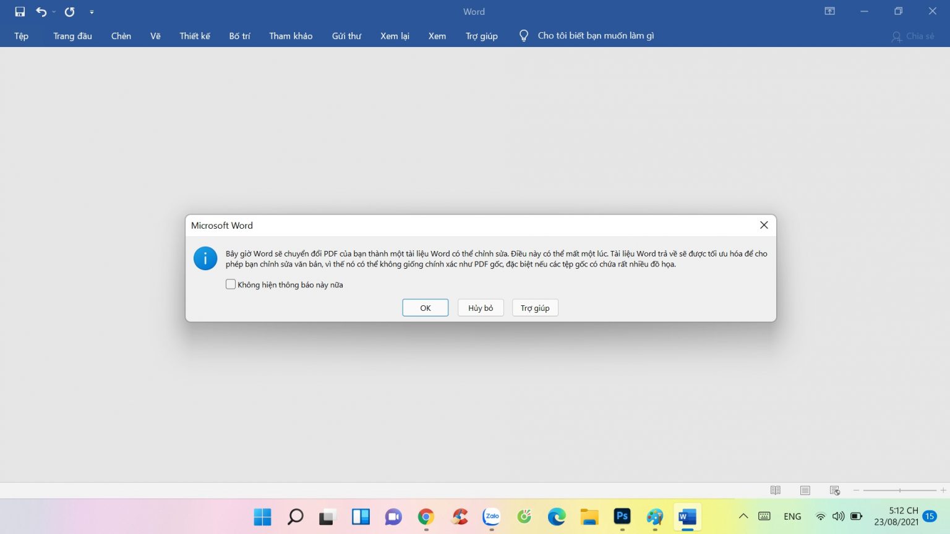The height and width of the screenshot is (534, 950).
Task: Open Ribbon Display Options button
Action: click(830, 11)
